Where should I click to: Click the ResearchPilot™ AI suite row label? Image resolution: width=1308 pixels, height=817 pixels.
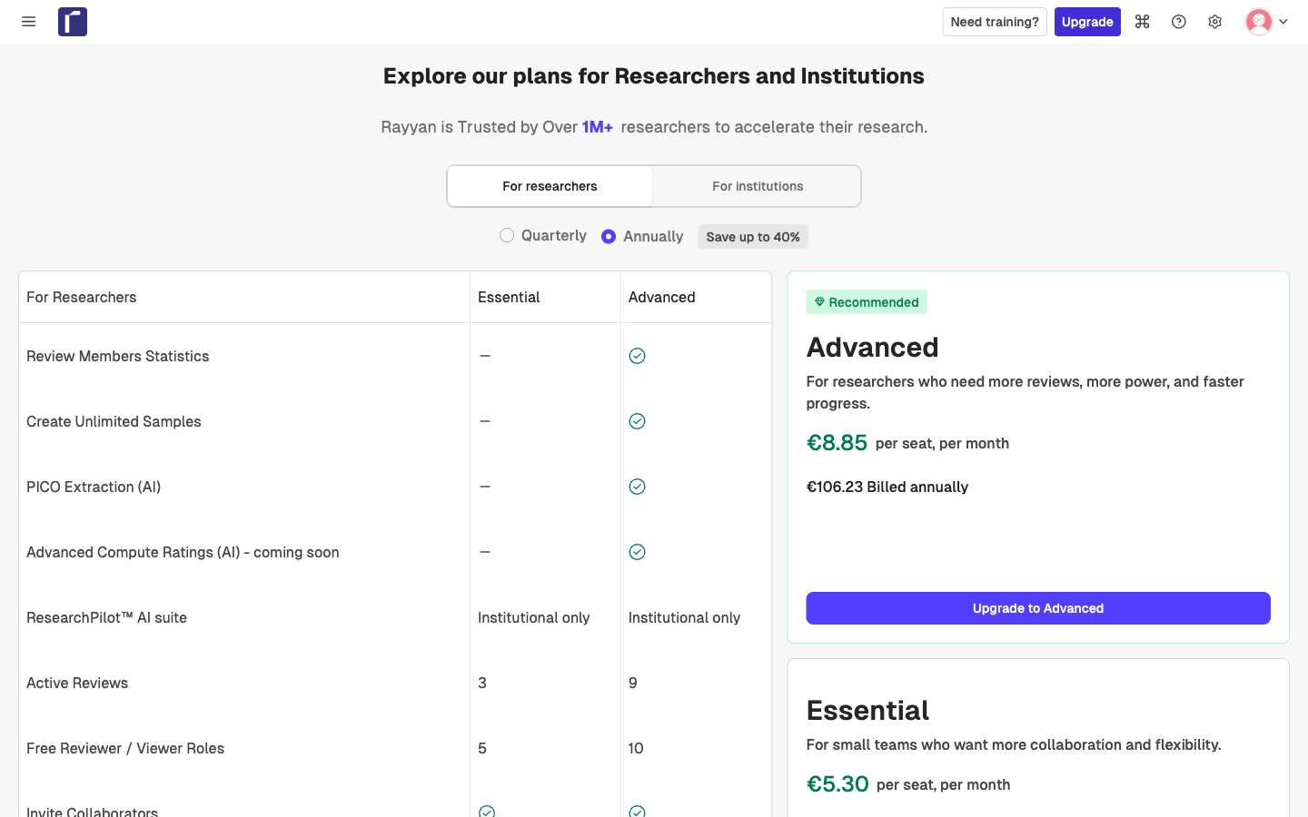(107, 617)
